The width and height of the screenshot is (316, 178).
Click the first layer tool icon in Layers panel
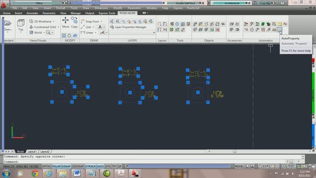112,21
